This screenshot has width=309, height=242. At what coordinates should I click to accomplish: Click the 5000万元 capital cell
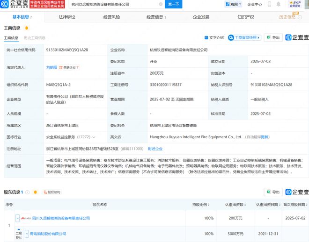tap(235, 234)
